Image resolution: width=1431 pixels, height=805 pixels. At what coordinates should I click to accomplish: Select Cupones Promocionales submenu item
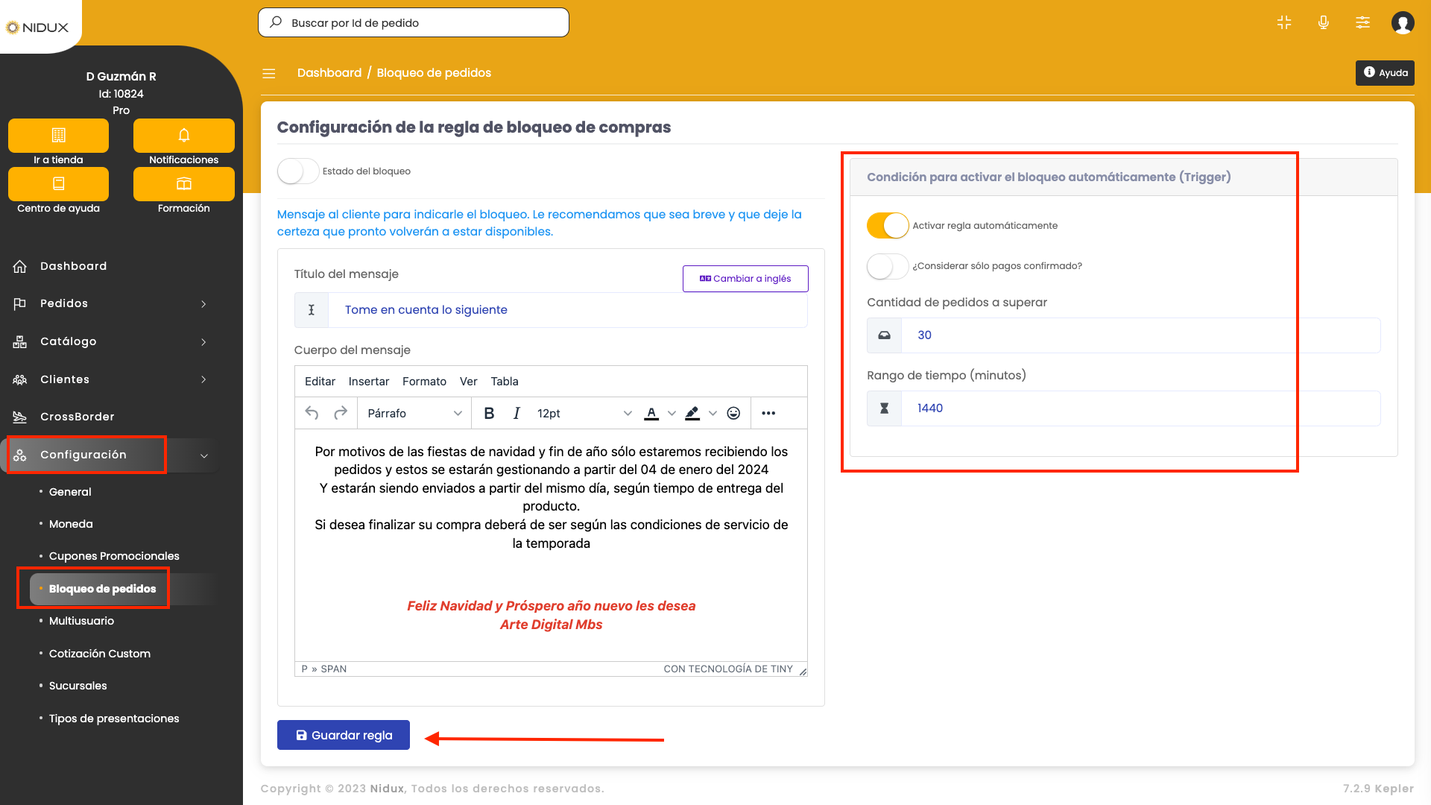[114, 557]
